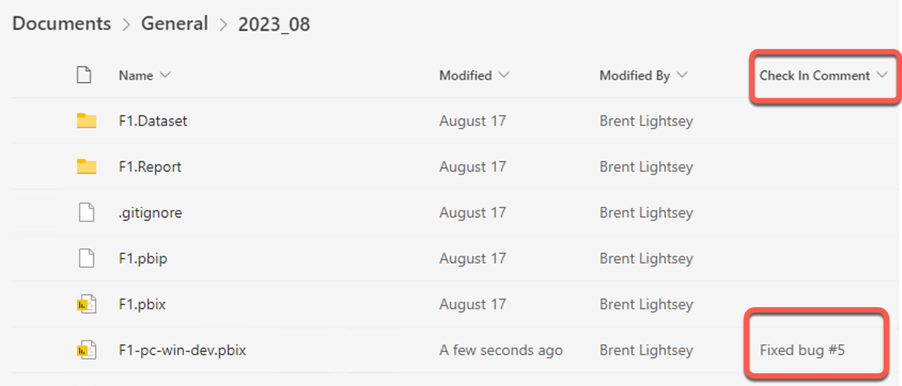
Task: Open the General breadcrumb link
Action: 175,23
